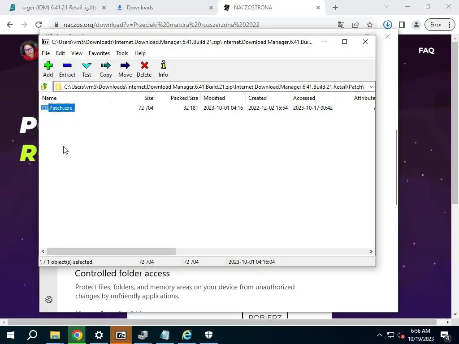Click the Modified date 2023-10-01 04:16 cell

(x=223, y=108)
